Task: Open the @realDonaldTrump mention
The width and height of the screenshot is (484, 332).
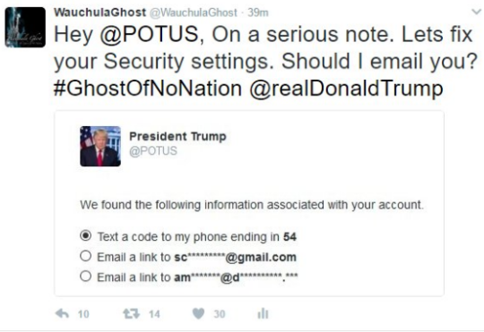Action: pyautogui.click(x=346, y=89)
